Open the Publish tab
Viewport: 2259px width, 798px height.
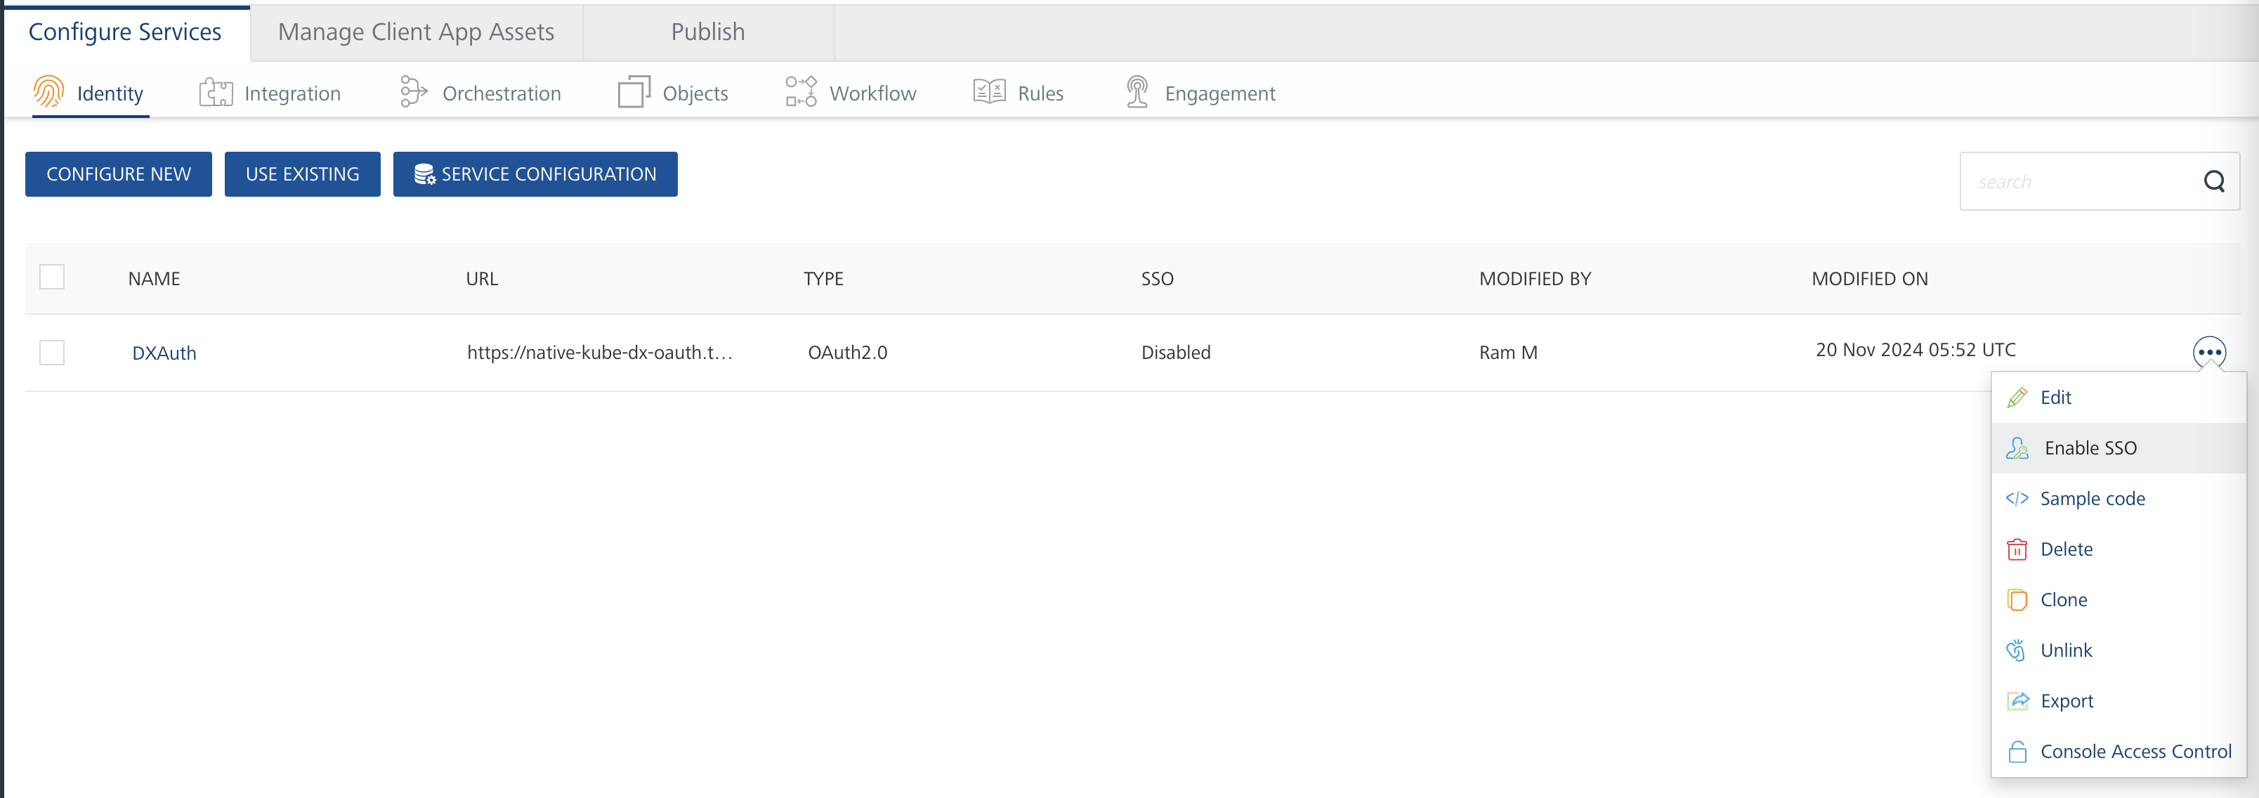coord(707,32)
